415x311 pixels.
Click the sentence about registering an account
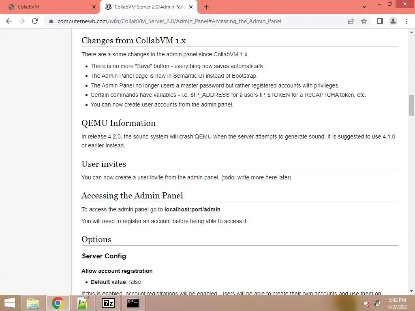(165, 222)
